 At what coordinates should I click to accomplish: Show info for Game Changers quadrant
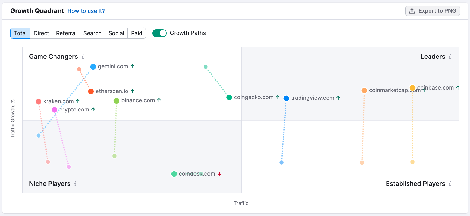point(83,57)
